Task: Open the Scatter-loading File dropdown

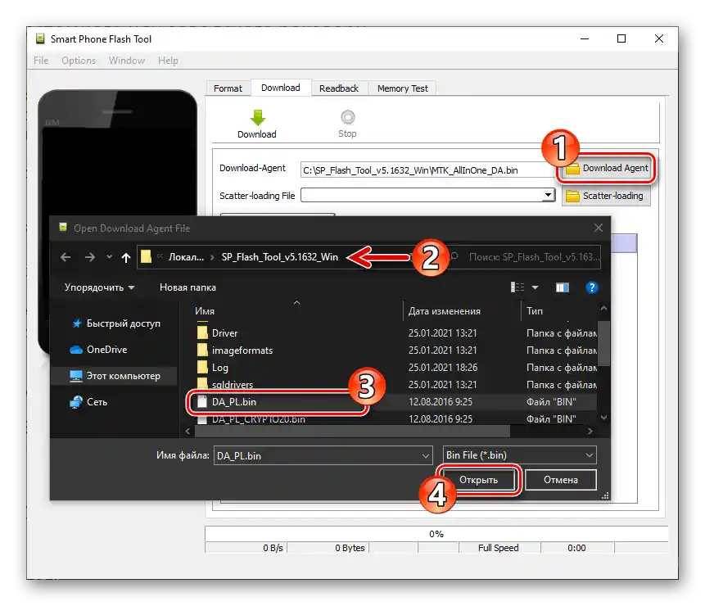Action: [548, 195]
